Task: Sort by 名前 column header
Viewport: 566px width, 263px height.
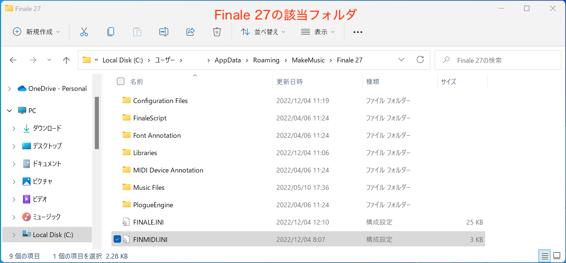Action: click(137, 82)
